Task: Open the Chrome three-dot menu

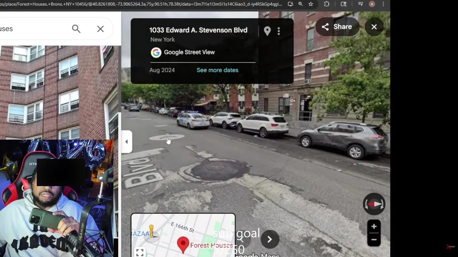Action: [x=383, y=4]
